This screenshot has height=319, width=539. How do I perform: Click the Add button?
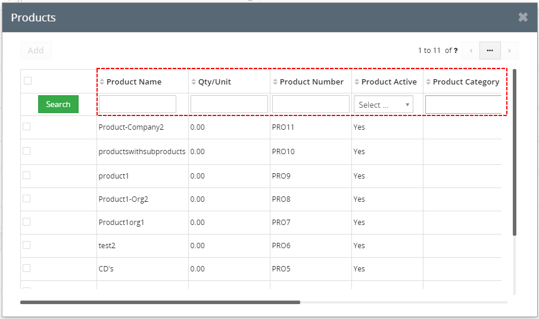[36, 51]
